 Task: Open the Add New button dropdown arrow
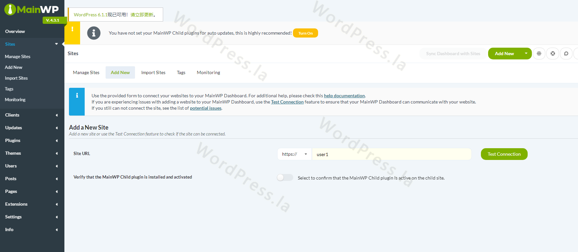526,54
